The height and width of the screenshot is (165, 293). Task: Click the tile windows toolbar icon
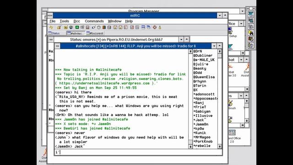(x=143, y=27)
